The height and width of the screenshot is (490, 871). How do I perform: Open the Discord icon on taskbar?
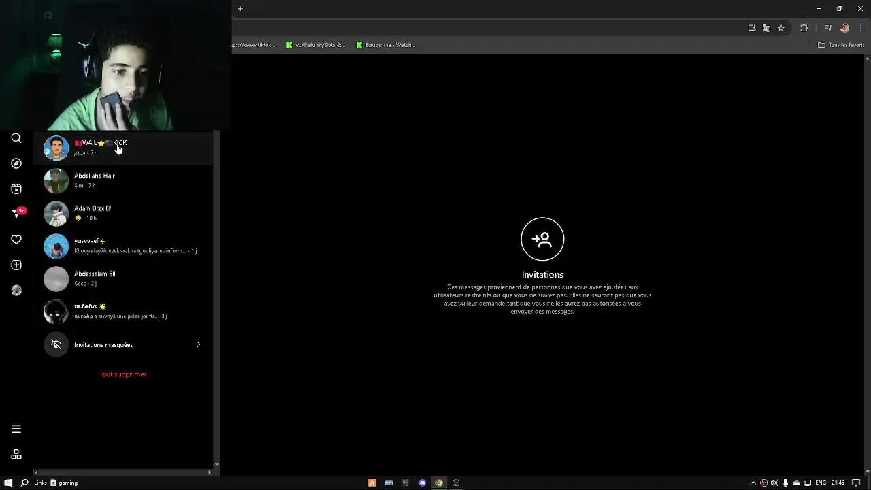(422, 483)
